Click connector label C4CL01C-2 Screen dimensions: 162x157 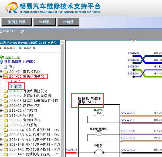[128, 149]
